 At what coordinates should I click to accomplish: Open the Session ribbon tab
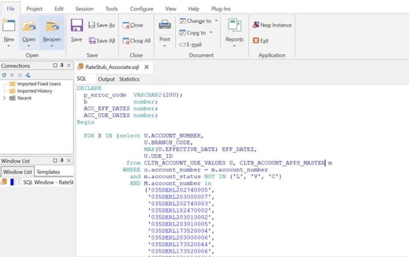click(x=84, y=9)
